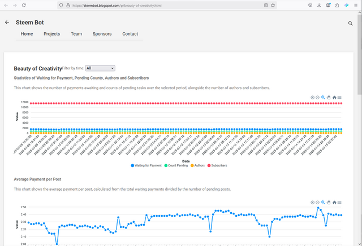Zoom out on the Average Payment chart
The image size is (362, 246).
pos(317,203)
